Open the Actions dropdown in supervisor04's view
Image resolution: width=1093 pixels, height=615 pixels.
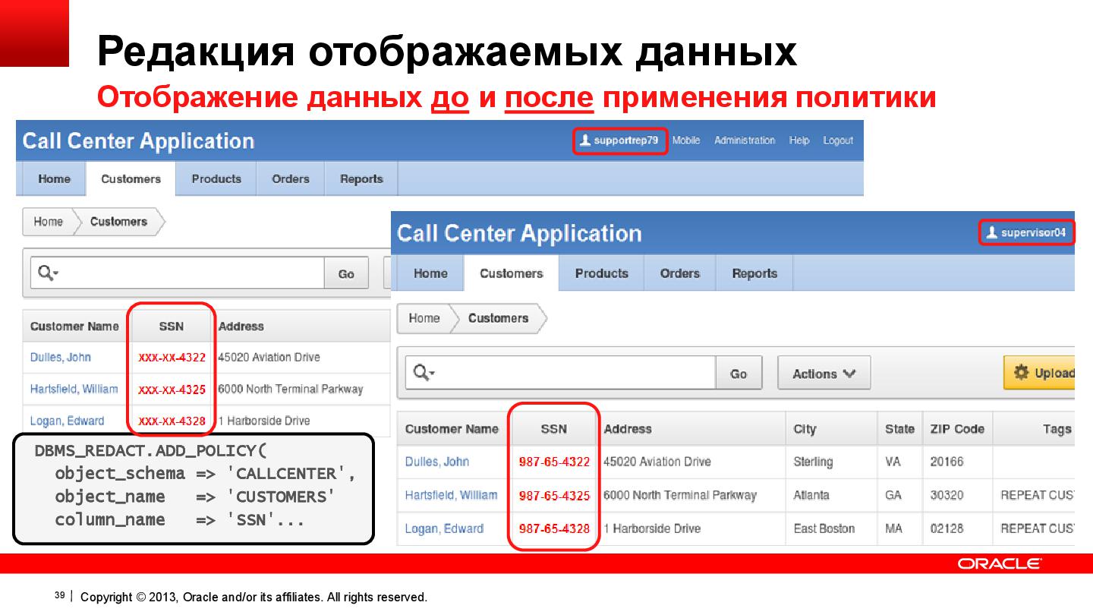tap(824, 372)
